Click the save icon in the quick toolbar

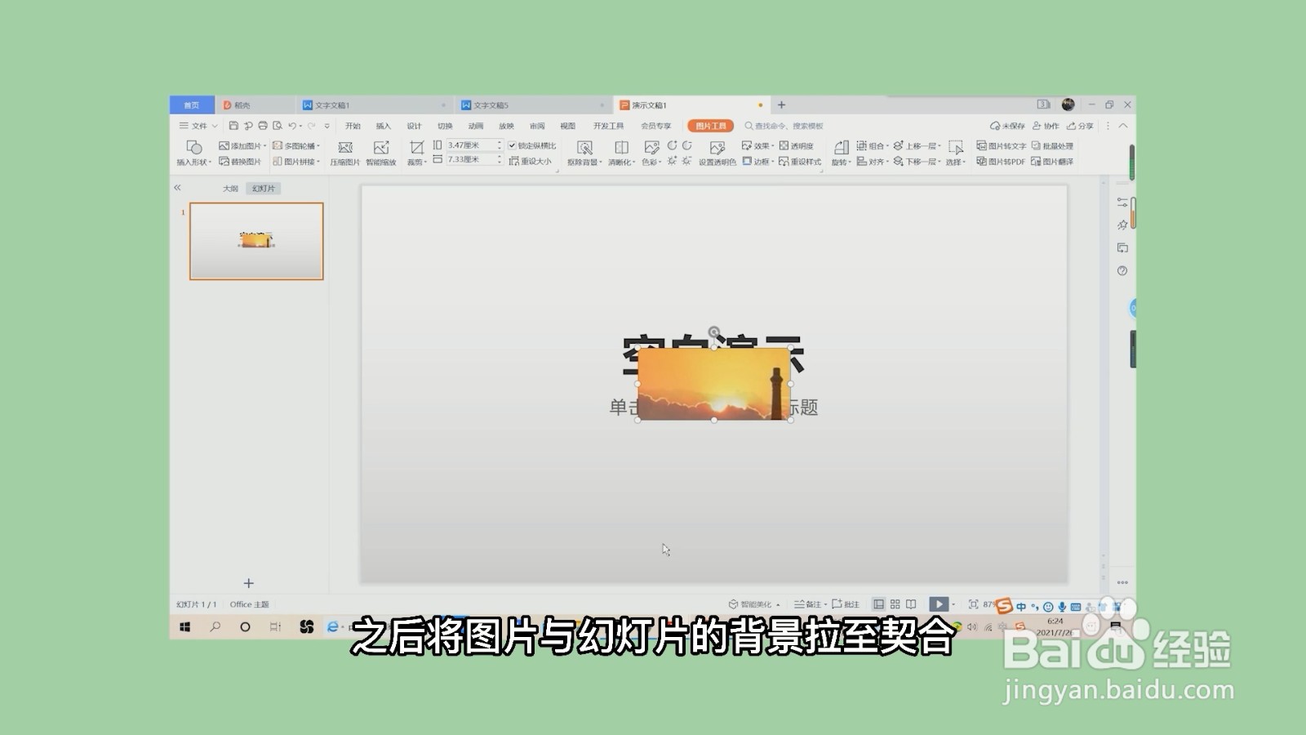[233, 126]
